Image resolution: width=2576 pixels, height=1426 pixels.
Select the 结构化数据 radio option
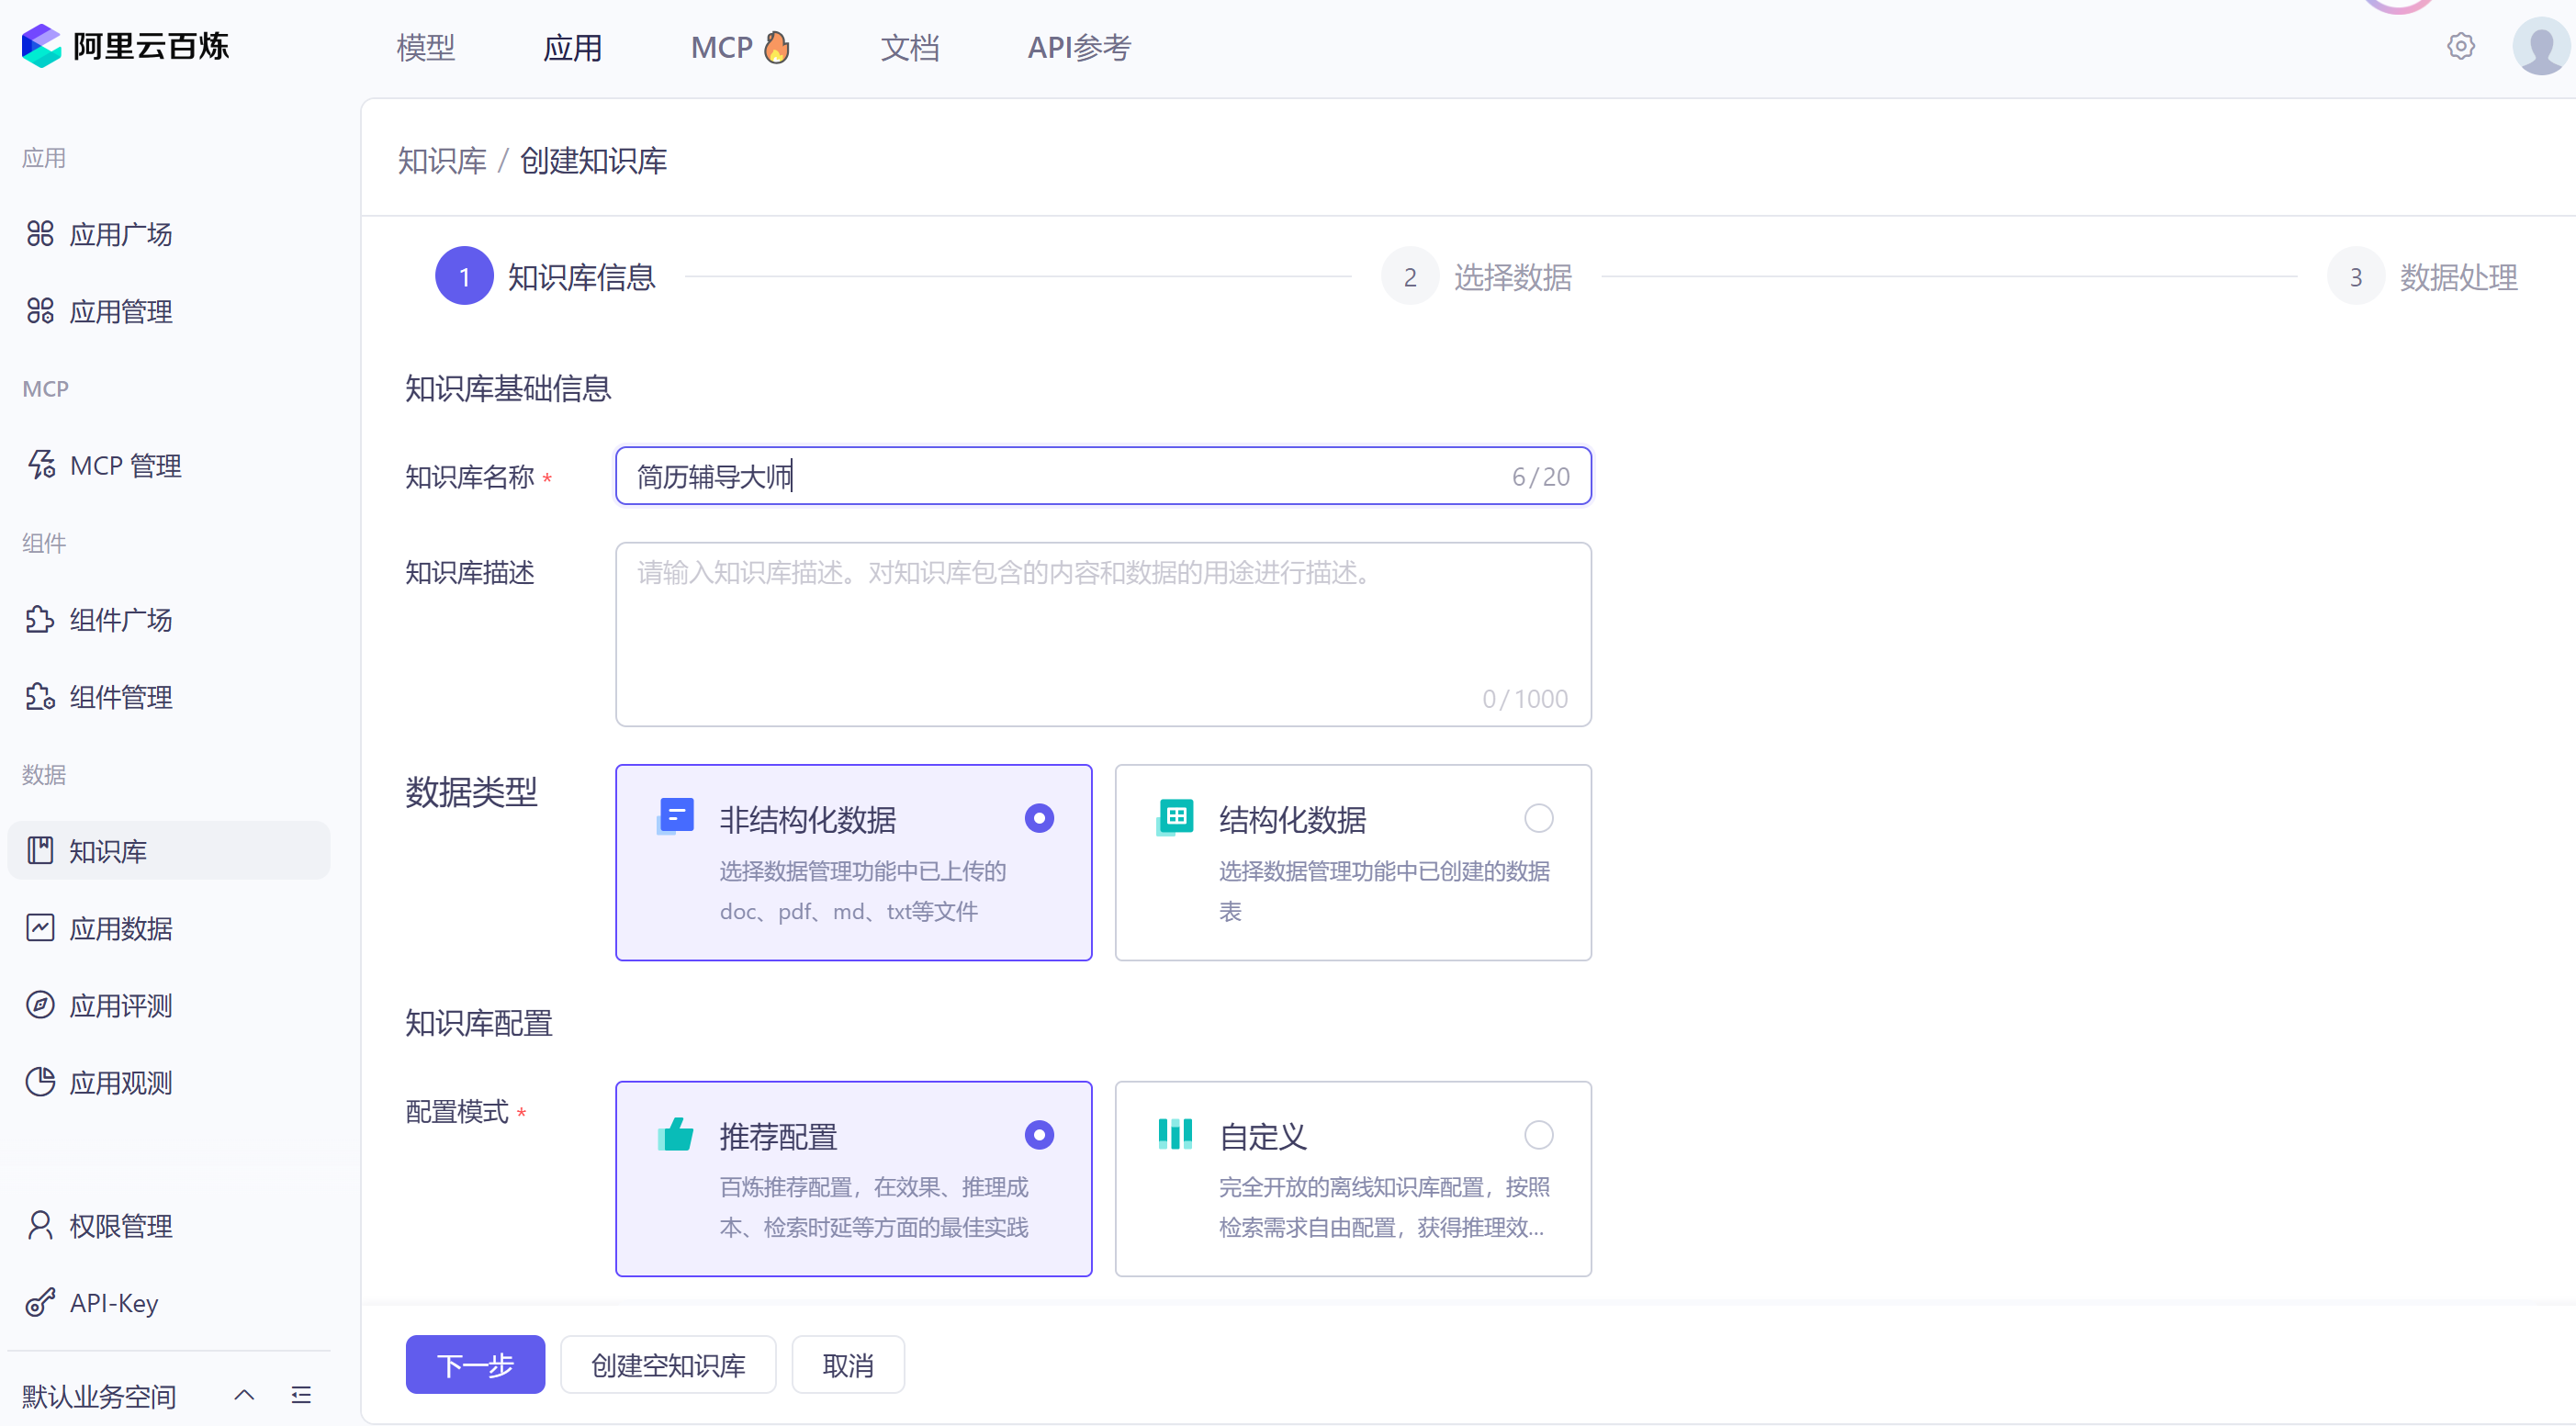click(x=1538, y=818)
